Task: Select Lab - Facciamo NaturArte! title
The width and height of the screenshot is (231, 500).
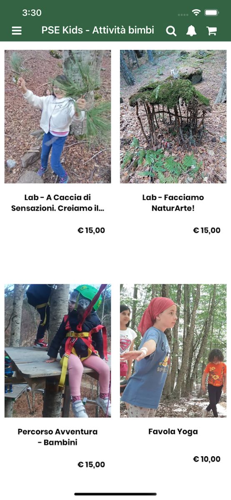Action: [173, 202]
